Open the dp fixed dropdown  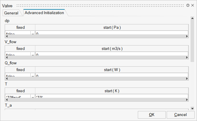[x=33, y=33]
